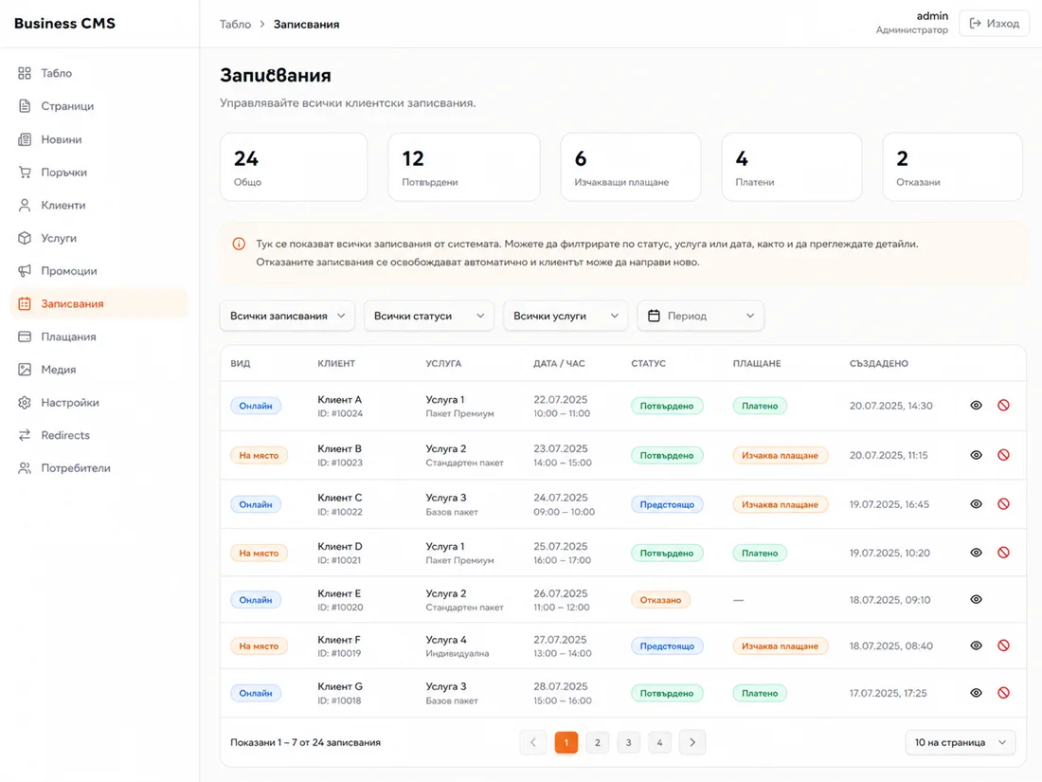Open the Всички записвания dropdown

point(287,316)
